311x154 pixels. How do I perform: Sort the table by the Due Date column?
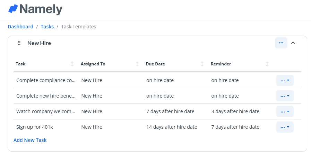tap(202, 64)
